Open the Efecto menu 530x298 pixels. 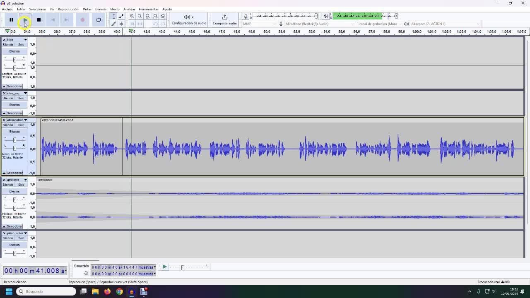(115, 9)
